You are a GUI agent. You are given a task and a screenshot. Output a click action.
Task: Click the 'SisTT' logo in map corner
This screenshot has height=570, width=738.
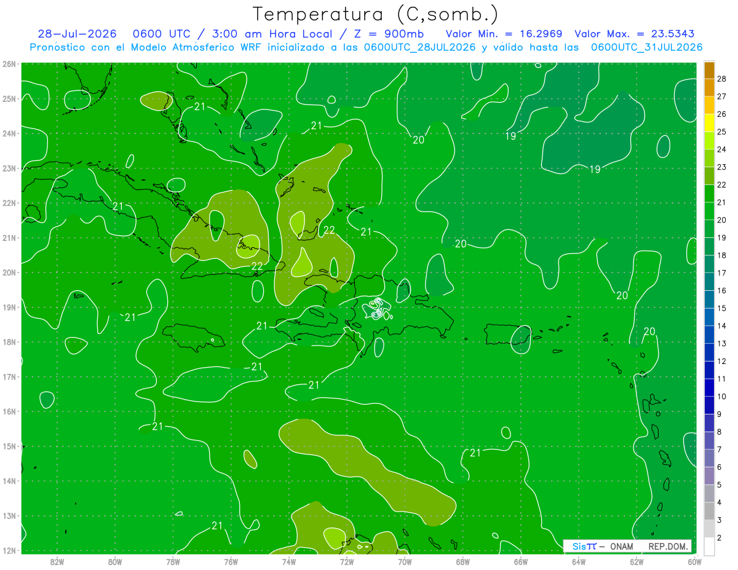[584, 546]
